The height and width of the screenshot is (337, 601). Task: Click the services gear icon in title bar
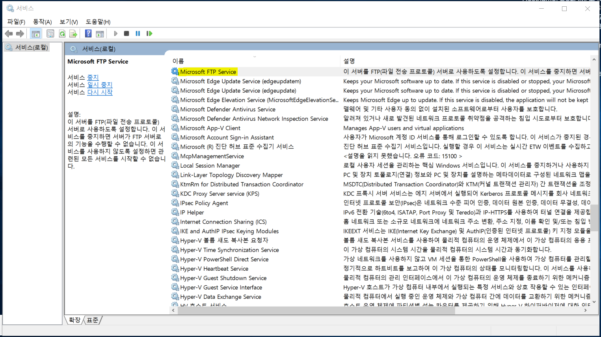pyautogui.click(x=10, y=8)
